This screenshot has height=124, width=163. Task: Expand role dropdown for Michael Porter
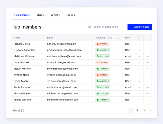[139, 94]
